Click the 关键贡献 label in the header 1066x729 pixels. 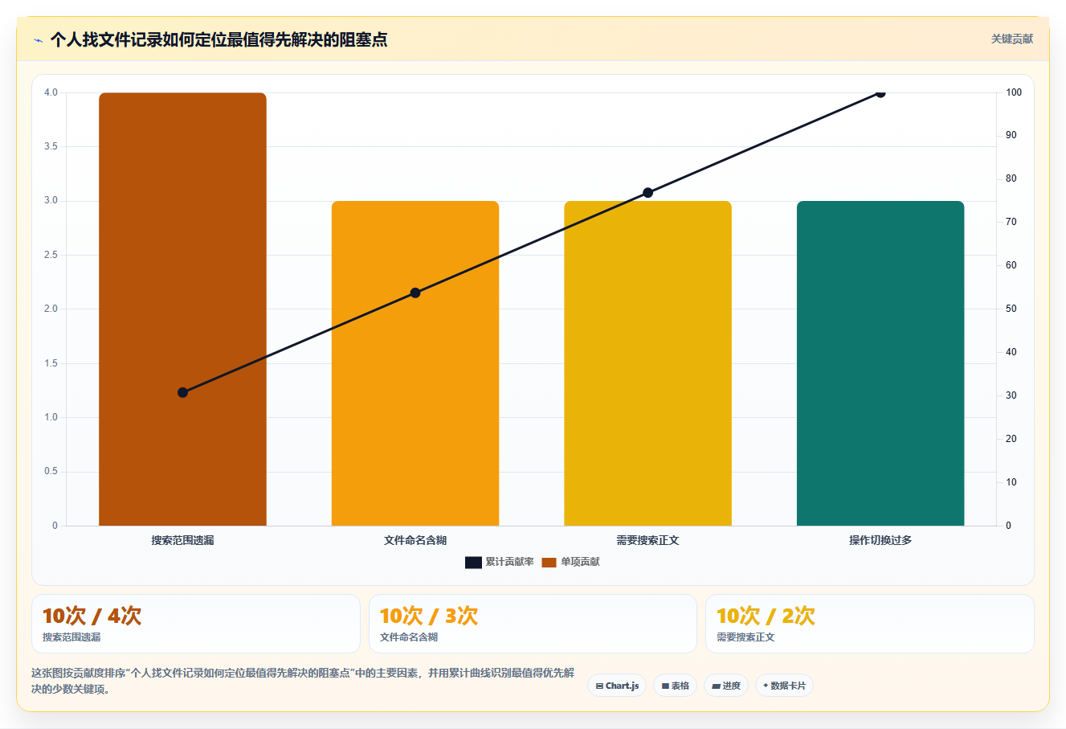tap(1011, 39)
